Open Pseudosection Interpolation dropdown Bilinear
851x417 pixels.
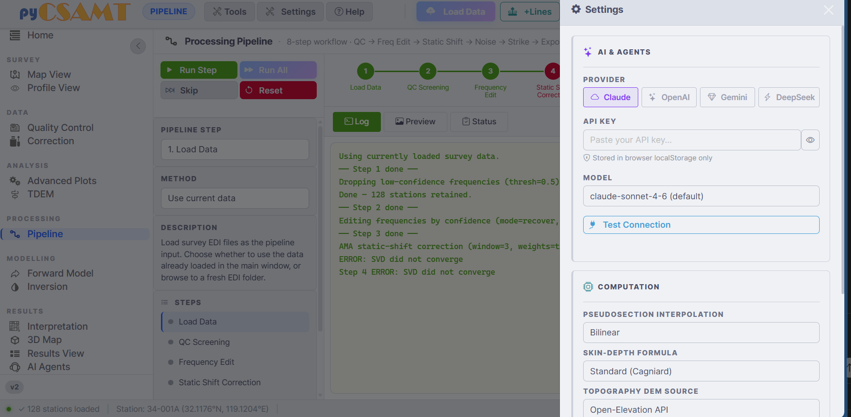pyautogui.click(x=701, y=333)
